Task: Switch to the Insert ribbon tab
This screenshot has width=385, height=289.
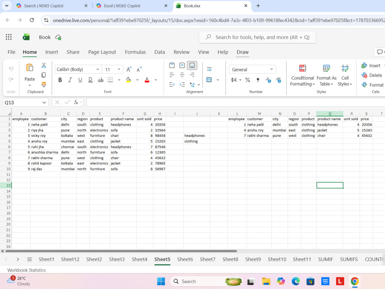Action: coord(52,52)
